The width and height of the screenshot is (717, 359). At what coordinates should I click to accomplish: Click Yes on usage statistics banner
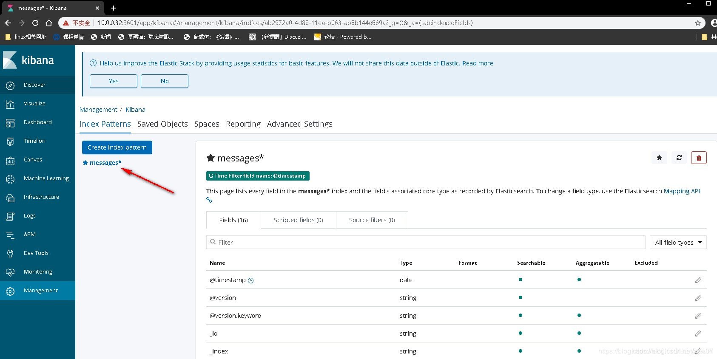(114, 81)
